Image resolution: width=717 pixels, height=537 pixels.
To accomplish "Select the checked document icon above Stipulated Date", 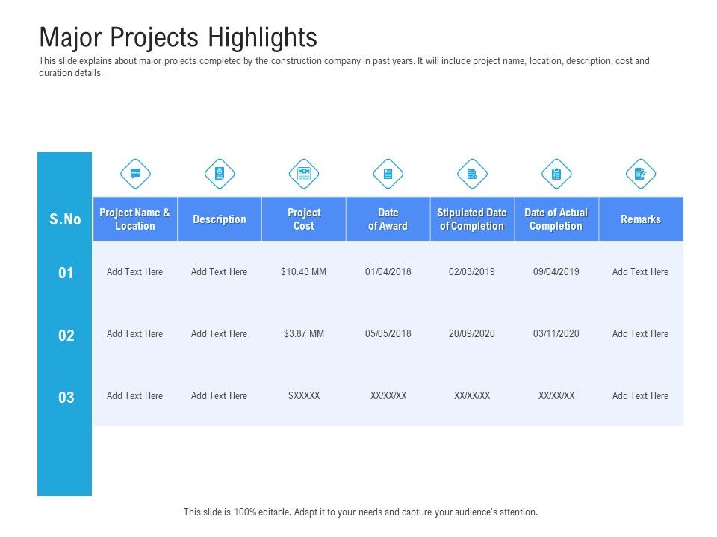I will pos(472,174).
